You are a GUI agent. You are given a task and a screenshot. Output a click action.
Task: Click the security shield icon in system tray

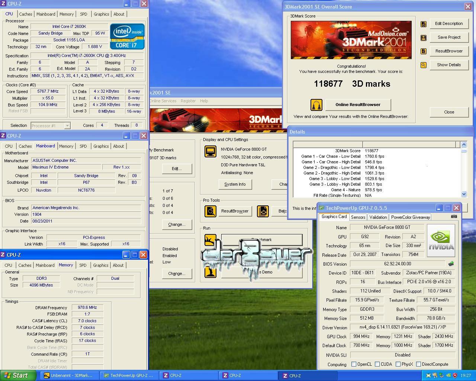pos(454,375)
